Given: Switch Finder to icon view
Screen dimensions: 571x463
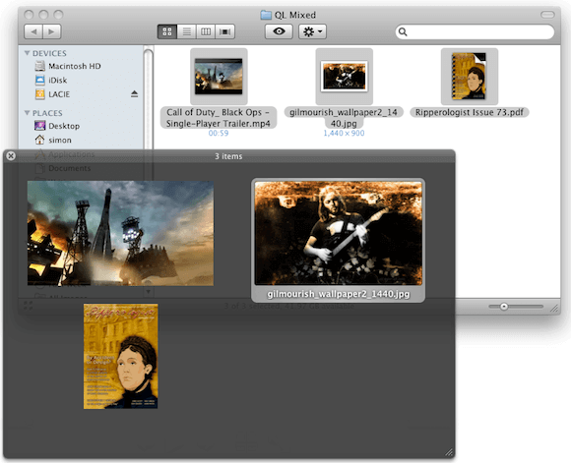Looking at the screenshot, I should [167, 31].
